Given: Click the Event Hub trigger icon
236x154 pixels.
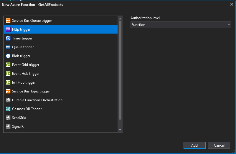Looking at the screenshot, I should pos(8,74).
